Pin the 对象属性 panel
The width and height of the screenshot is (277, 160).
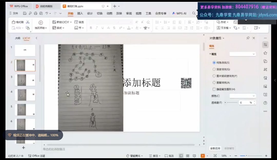248,38
